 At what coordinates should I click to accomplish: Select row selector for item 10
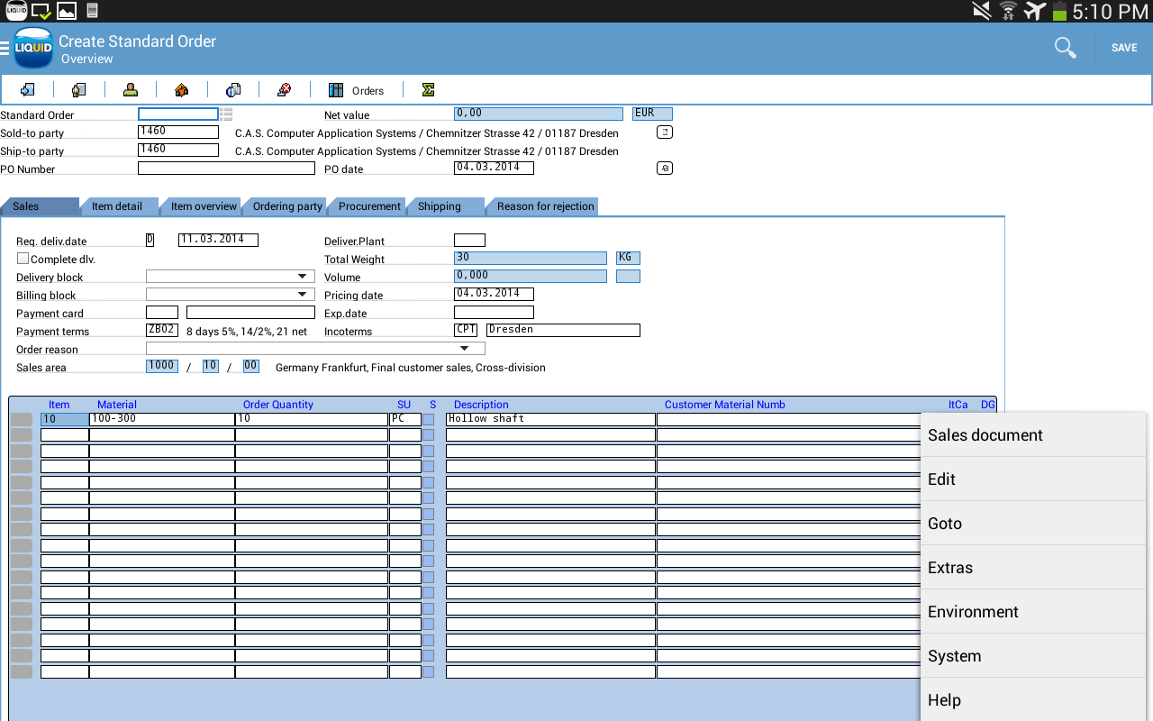point(22,420)
